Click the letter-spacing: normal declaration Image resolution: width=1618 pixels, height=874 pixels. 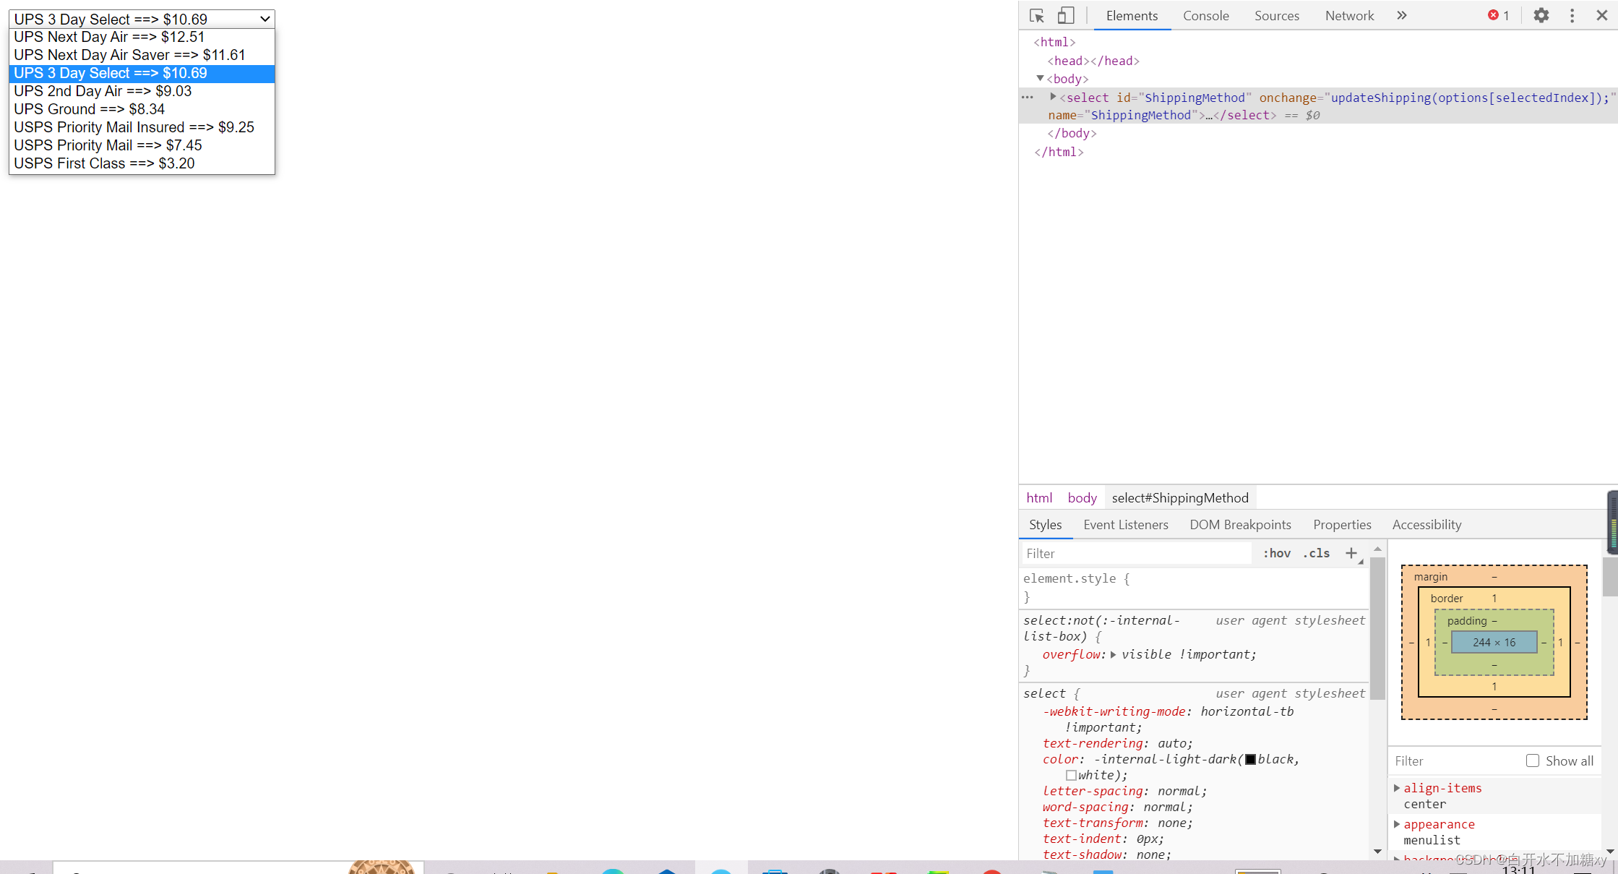click(1124, 792)
